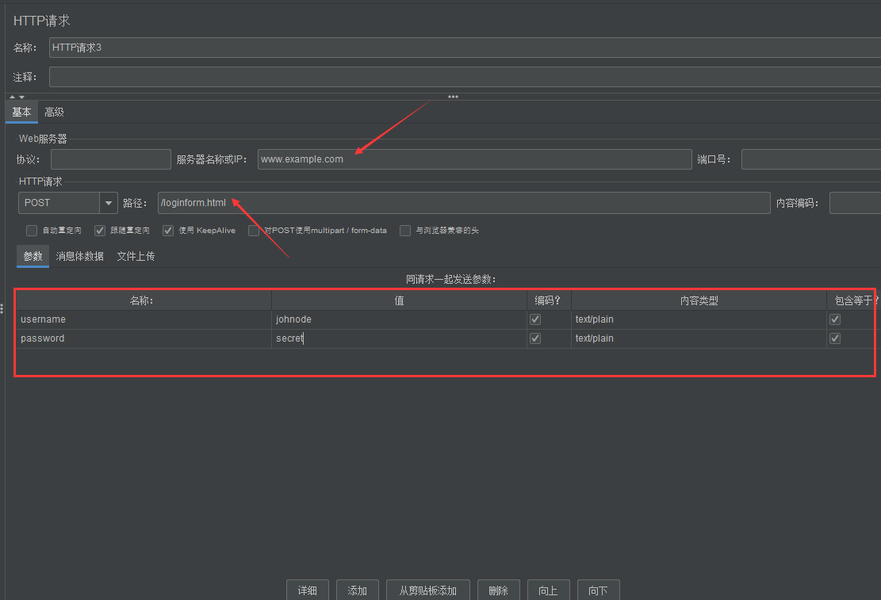Click the 内容类型 column header
Image resolution: width=881 pixels, height=600 pixels.
coord(699,300)
